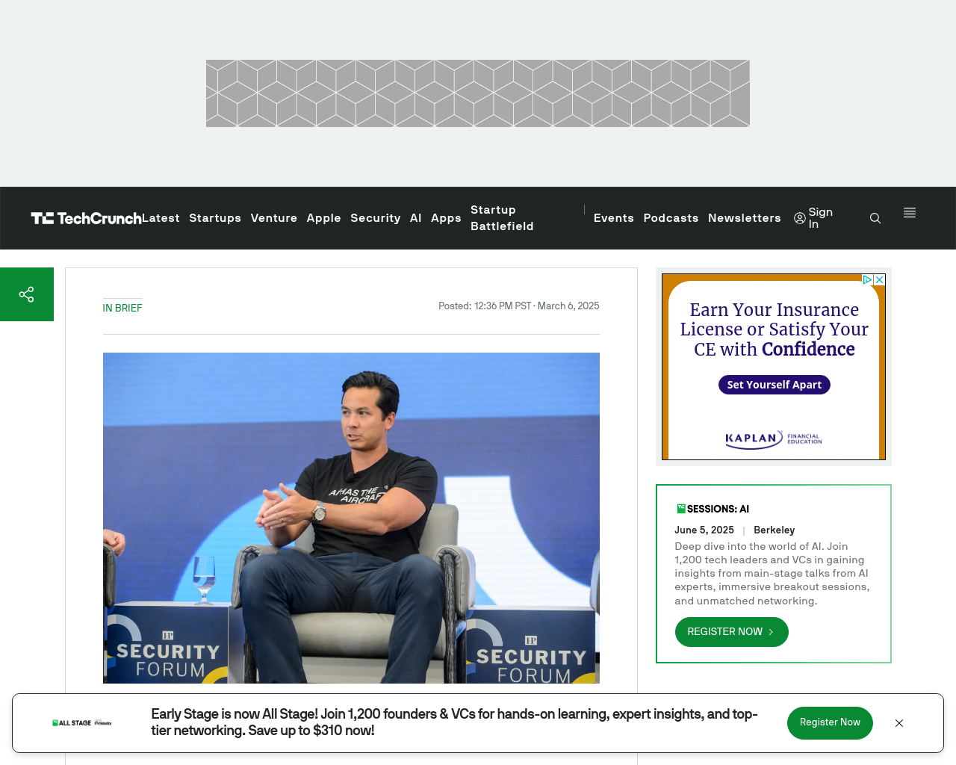Click the Set Yourself Apart button

pos(775,385)
